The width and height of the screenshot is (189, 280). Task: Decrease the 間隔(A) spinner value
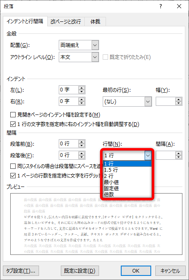point(178,157)
